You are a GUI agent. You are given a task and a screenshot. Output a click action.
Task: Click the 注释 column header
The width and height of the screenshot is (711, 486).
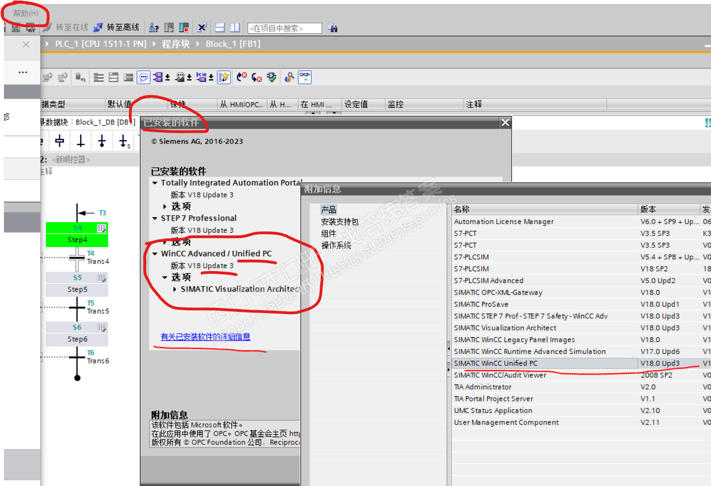(x=535, y=104)
